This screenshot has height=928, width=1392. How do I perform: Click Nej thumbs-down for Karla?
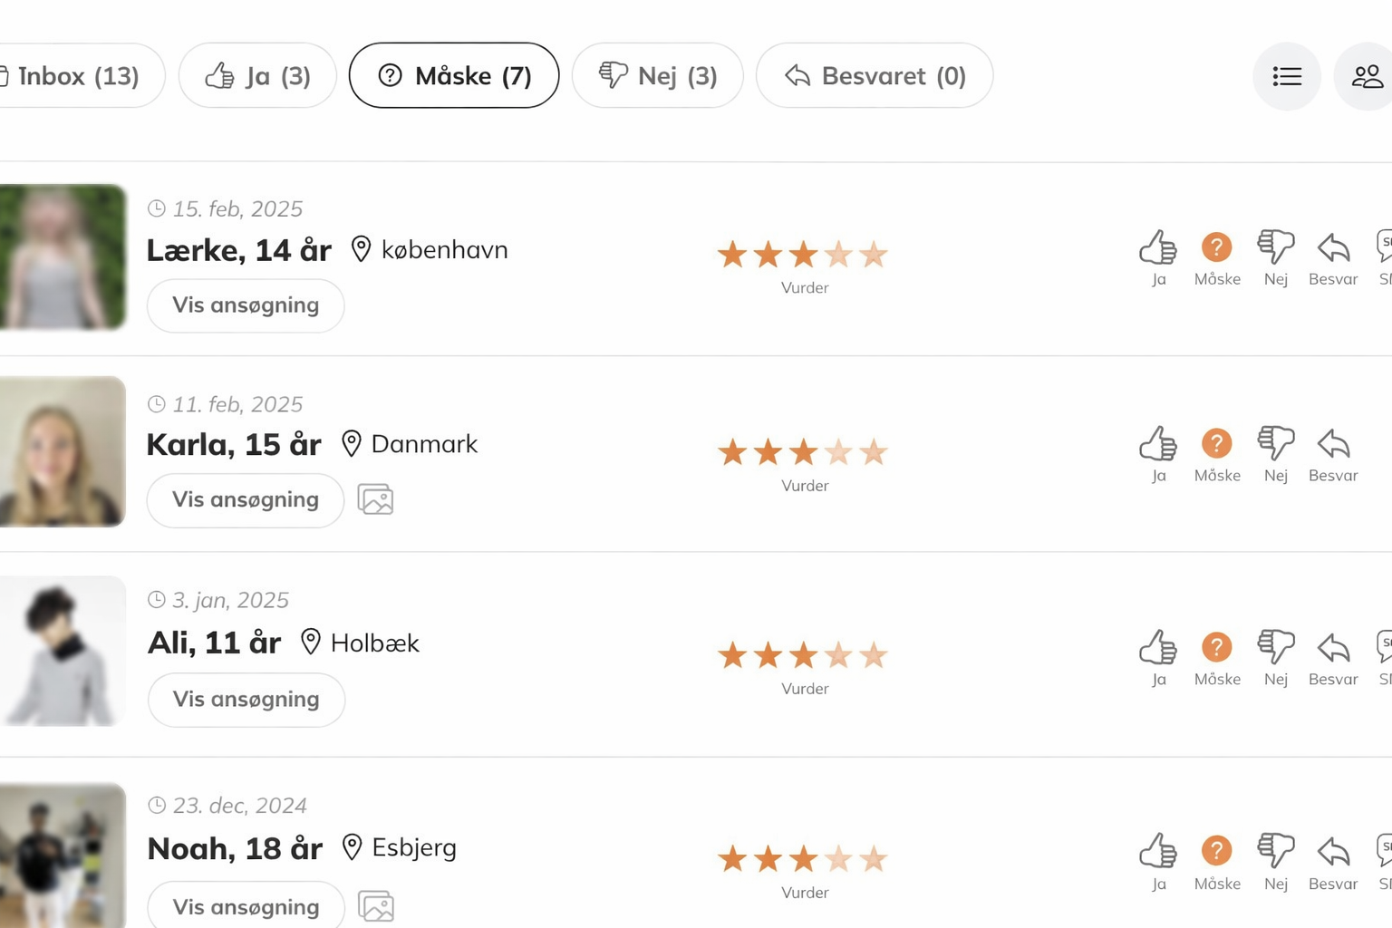1275,444
